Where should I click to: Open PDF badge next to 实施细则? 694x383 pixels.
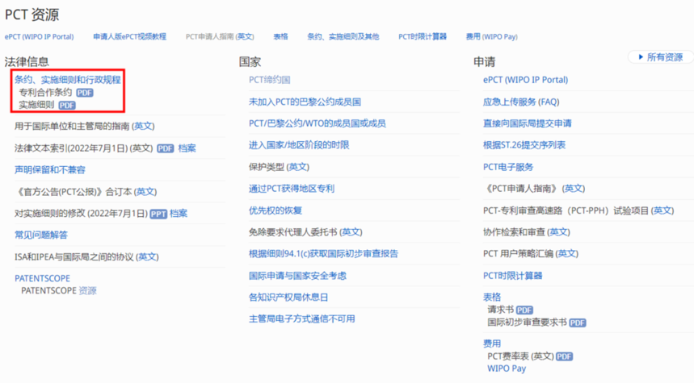[x=67, y=105]
